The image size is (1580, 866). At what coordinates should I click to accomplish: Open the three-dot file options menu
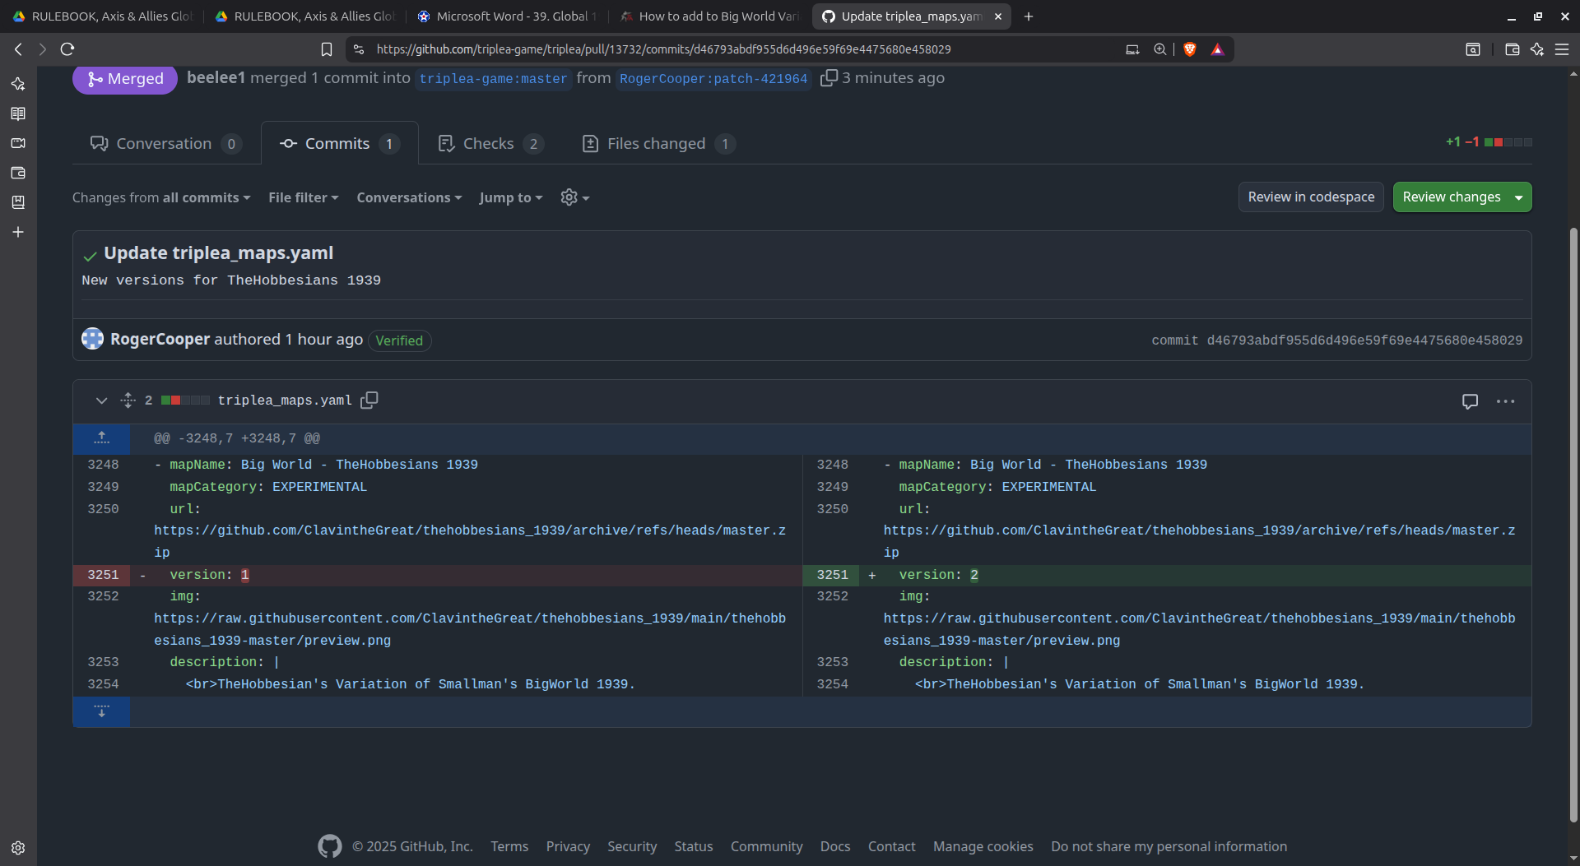coord(1505,401)
